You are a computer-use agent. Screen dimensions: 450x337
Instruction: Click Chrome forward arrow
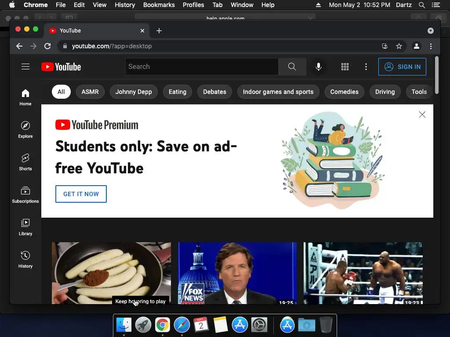click(x=33, y=46)
